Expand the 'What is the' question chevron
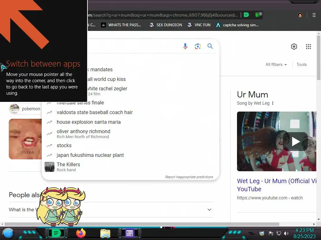This screenshot has height=240, width=321. pos(209,210)
